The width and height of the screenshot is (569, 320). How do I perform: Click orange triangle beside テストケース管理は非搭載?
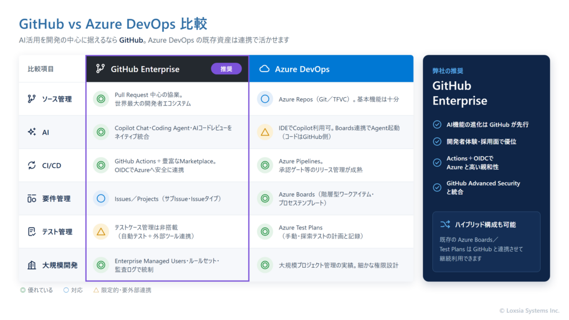click(x=101, y=232)
